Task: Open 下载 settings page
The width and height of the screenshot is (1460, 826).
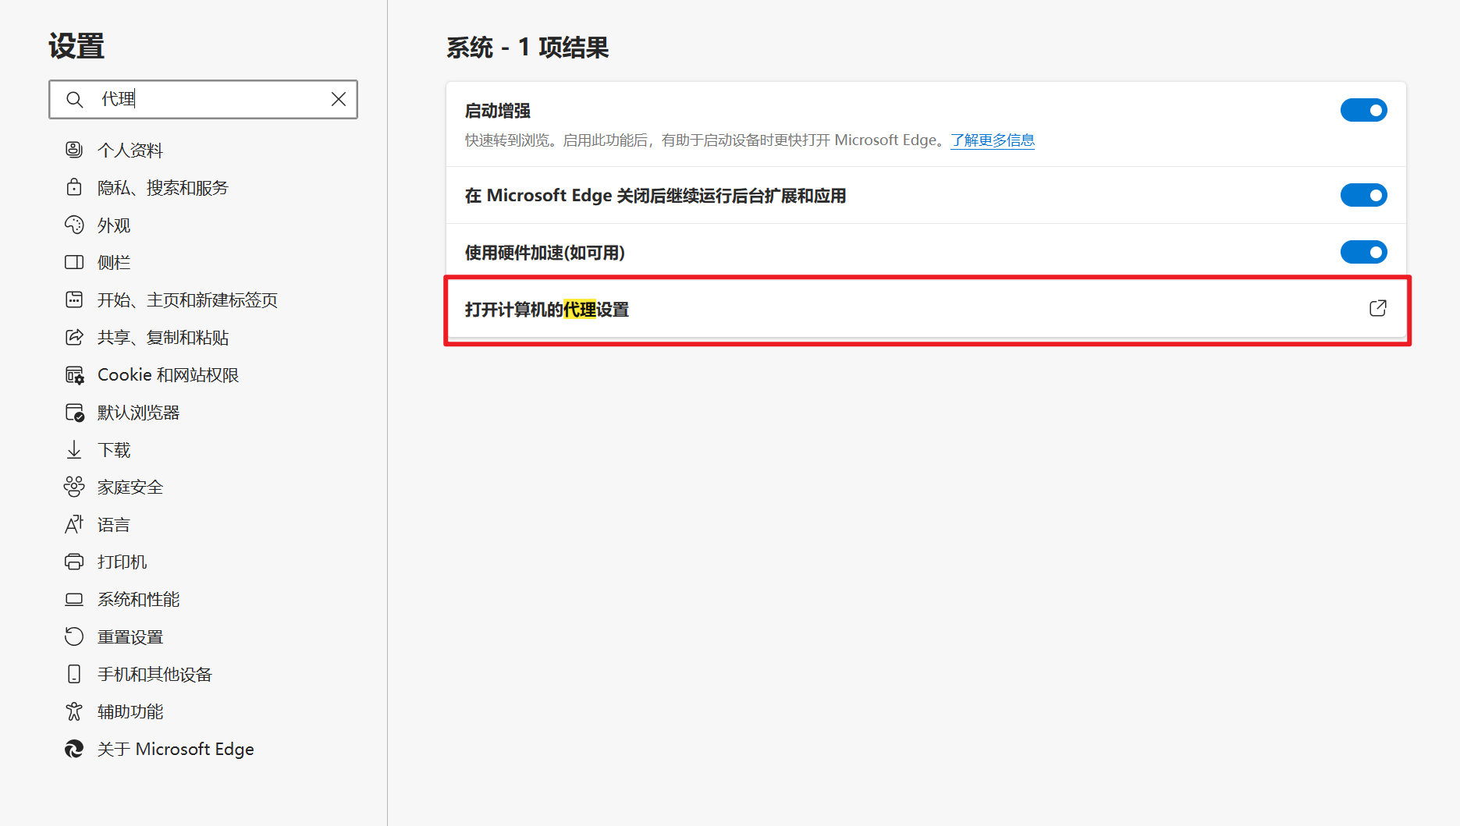Action: (113, 450)
